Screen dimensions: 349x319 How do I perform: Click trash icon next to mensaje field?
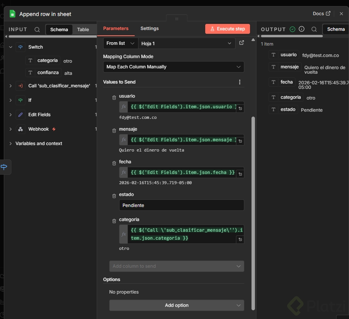tap(114, 131)
